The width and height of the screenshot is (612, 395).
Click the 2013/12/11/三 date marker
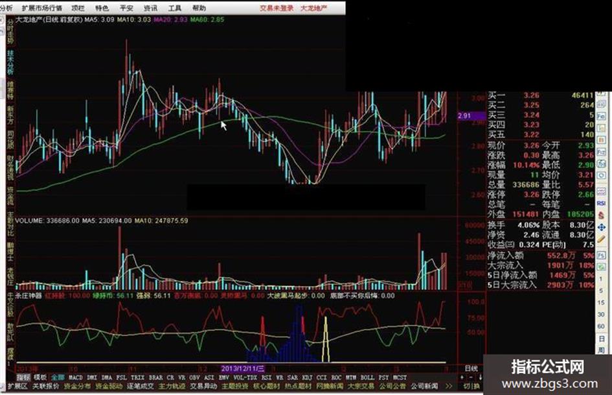point(243,368)
